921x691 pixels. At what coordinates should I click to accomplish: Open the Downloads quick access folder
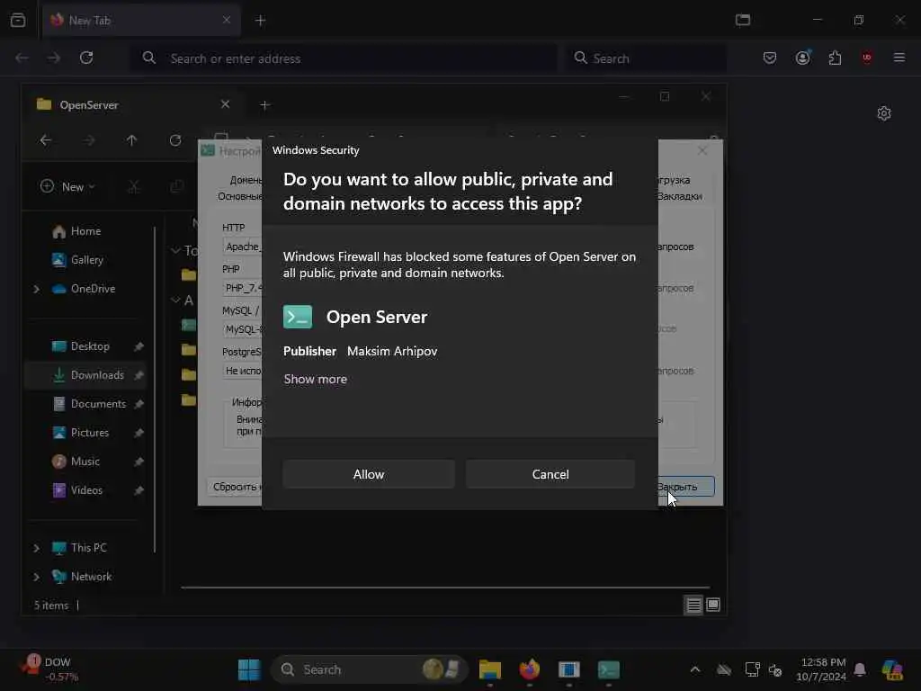[97, 375]
